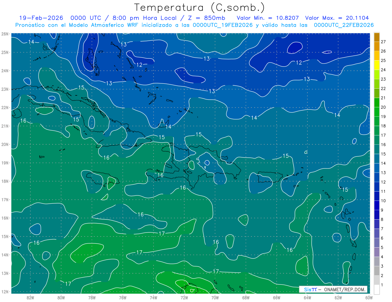Click the '23' label on the color legend
The width and height of the screenshot is (392, 302).
coord(383,79)
